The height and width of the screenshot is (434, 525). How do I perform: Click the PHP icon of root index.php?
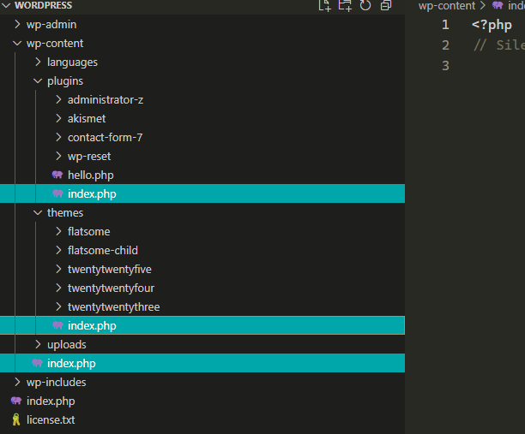coord(16,401)
